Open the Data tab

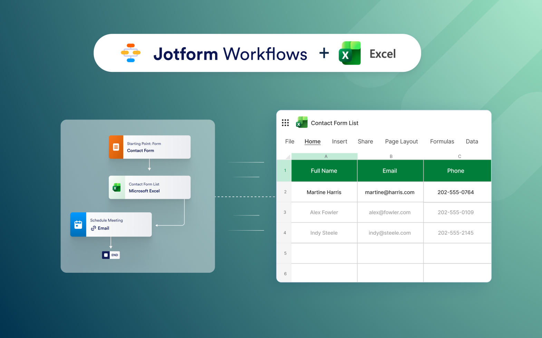[472, 142]
